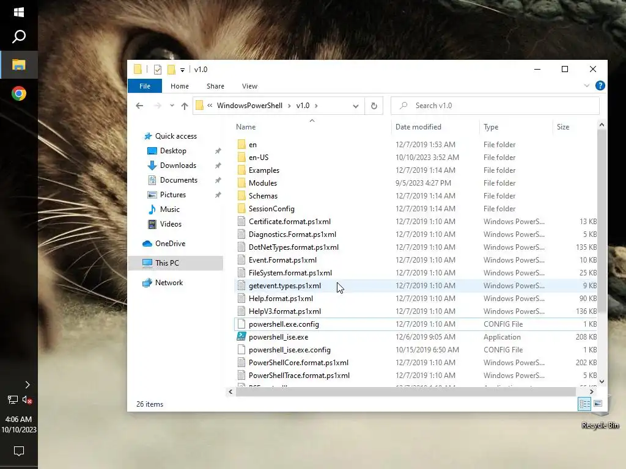Click the pin icon beside Downloads
The image size is (626, 469).
pyautogui.click(x=218, y=165)
